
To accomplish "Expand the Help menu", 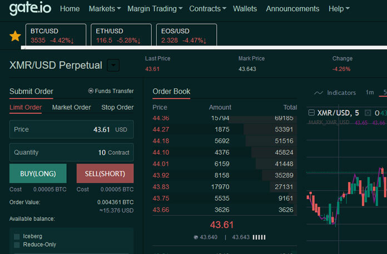I will point(339,9).
